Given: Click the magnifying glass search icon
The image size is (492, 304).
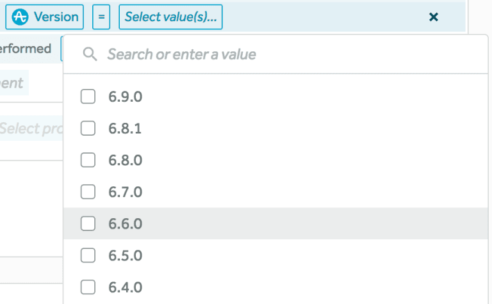Looking at the screenshot, I should click(90, 55).
